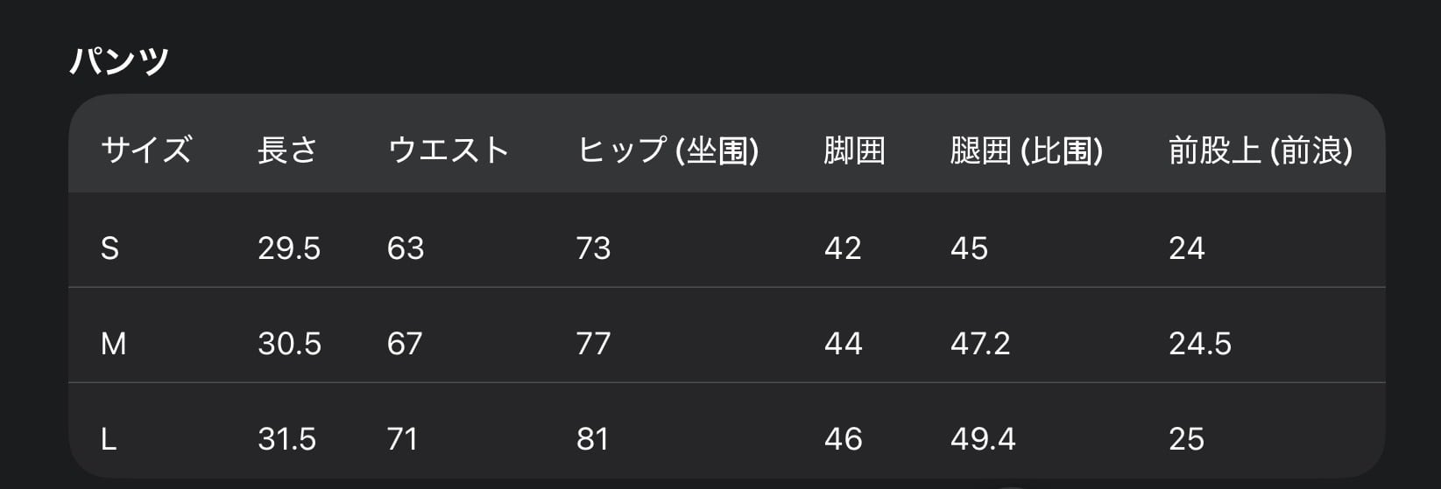Select the ウエスト column header
Image resolution: width=1441 pixels, height=489 pixels.
pos(448,150)
